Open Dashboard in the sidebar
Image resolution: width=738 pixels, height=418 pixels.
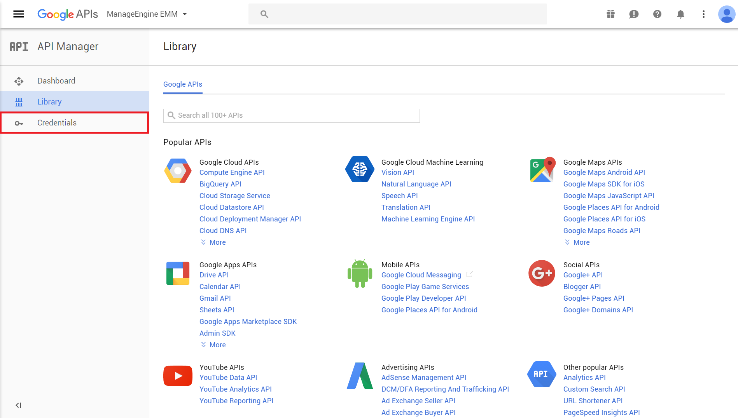coord(75,81)
